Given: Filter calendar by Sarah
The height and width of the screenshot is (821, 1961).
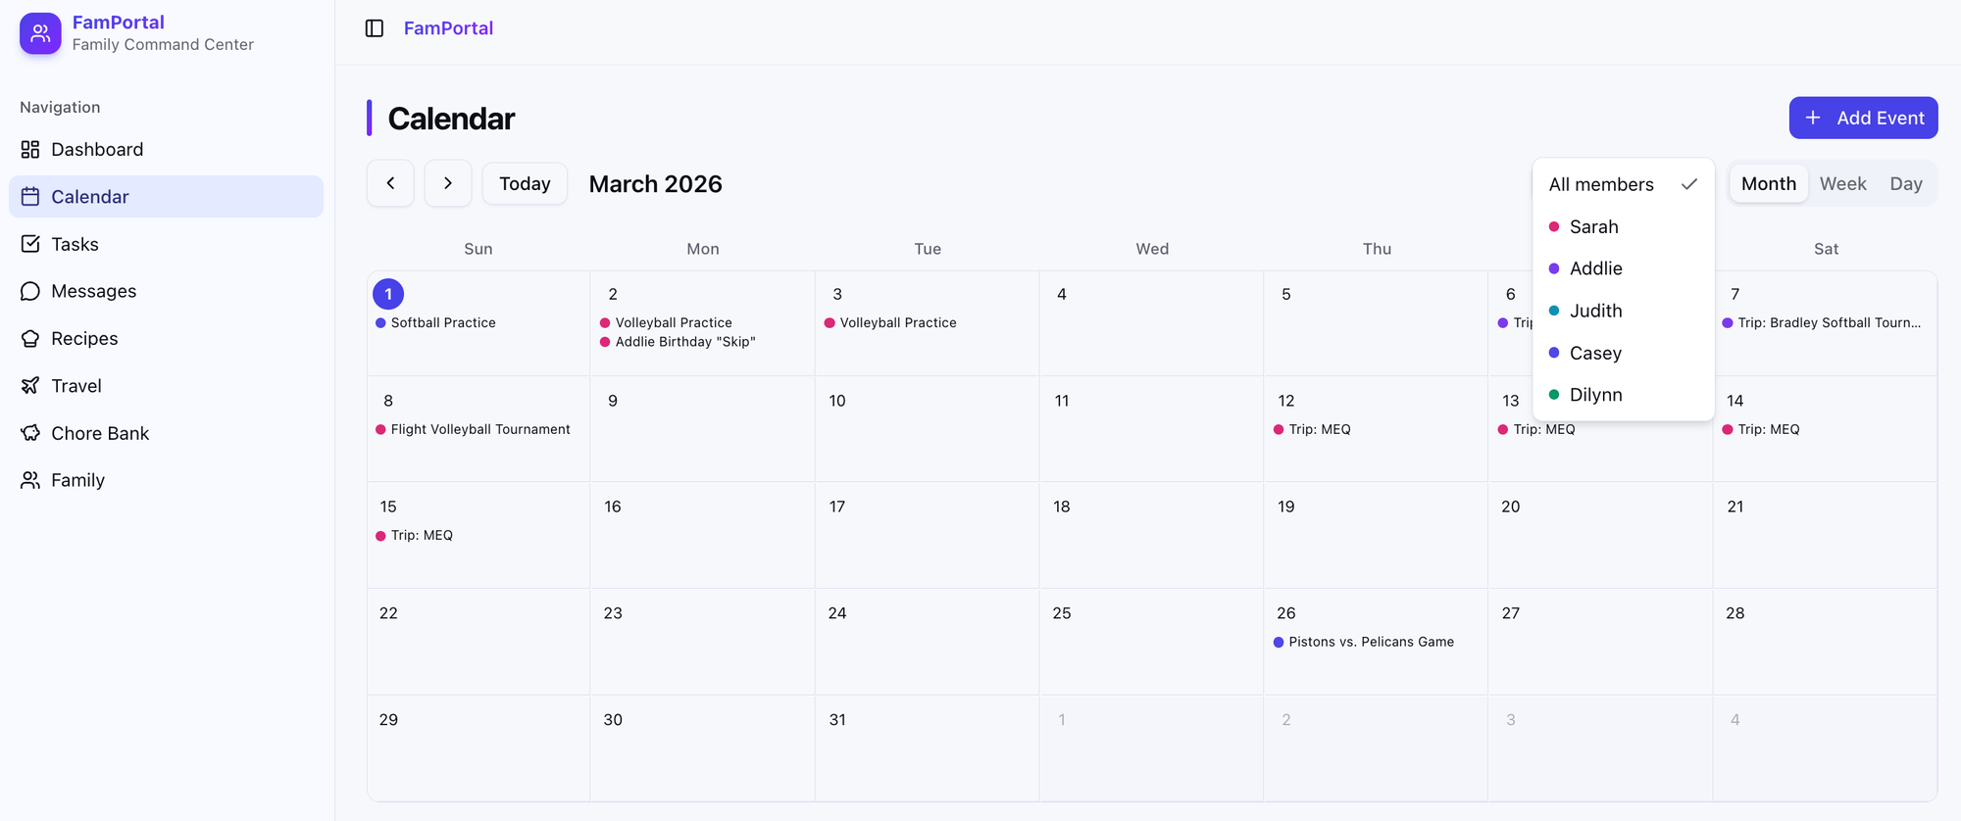Looking at the screenshot, I should 1593,226.
